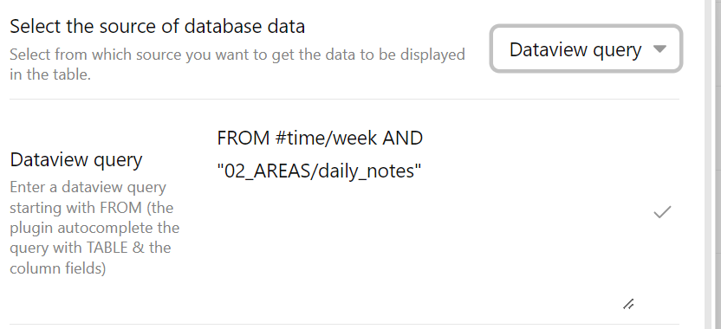This screenshot has height=329, width=721.
Task: Click the "Enter a dataview query" description text
Action: pyautogui.click(x=88, y=187)
